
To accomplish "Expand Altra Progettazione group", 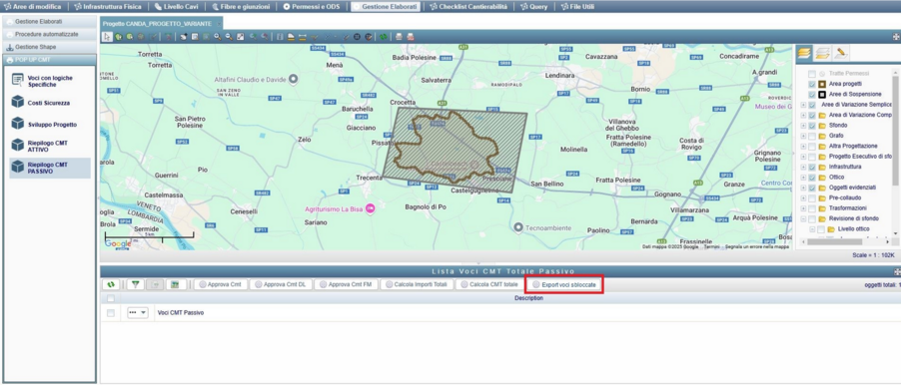I will [803, 146].
